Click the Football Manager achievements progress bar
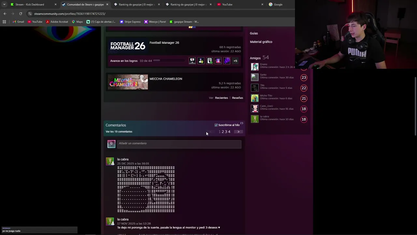417x235 pixels. [x=169, y=61]
